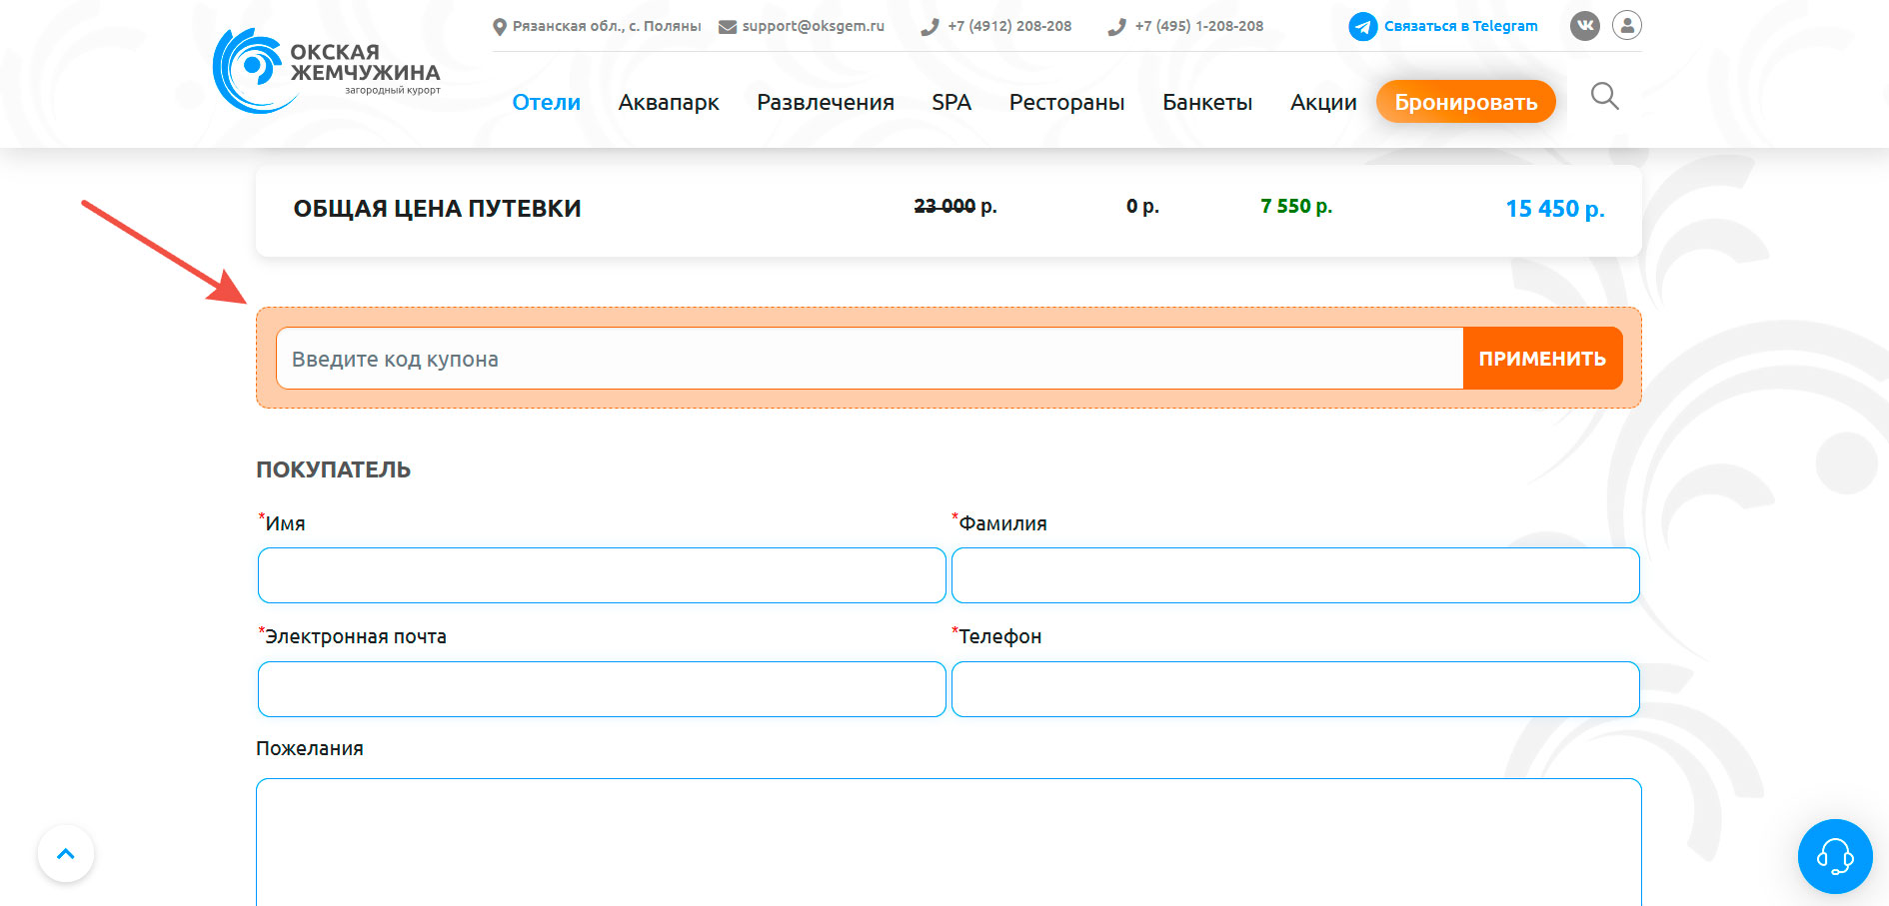Open the VK social network icon
This screenshot has height=906, width=1889.
click(x=1585, y=26)
